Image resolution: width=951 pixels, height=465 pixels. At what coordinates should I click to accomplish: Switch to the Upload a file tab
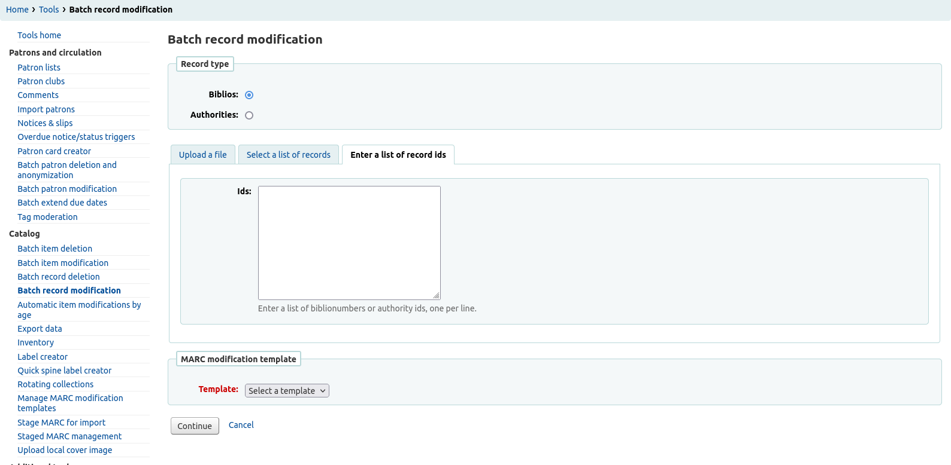[x=202, y=155]
